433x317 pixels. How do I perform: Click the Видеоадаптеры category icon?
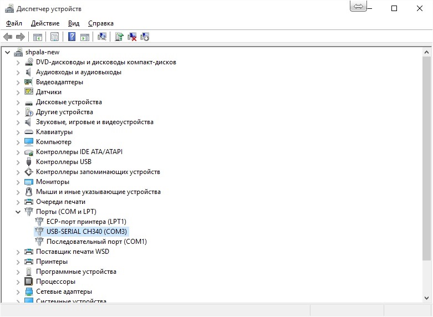pos(29,82)
